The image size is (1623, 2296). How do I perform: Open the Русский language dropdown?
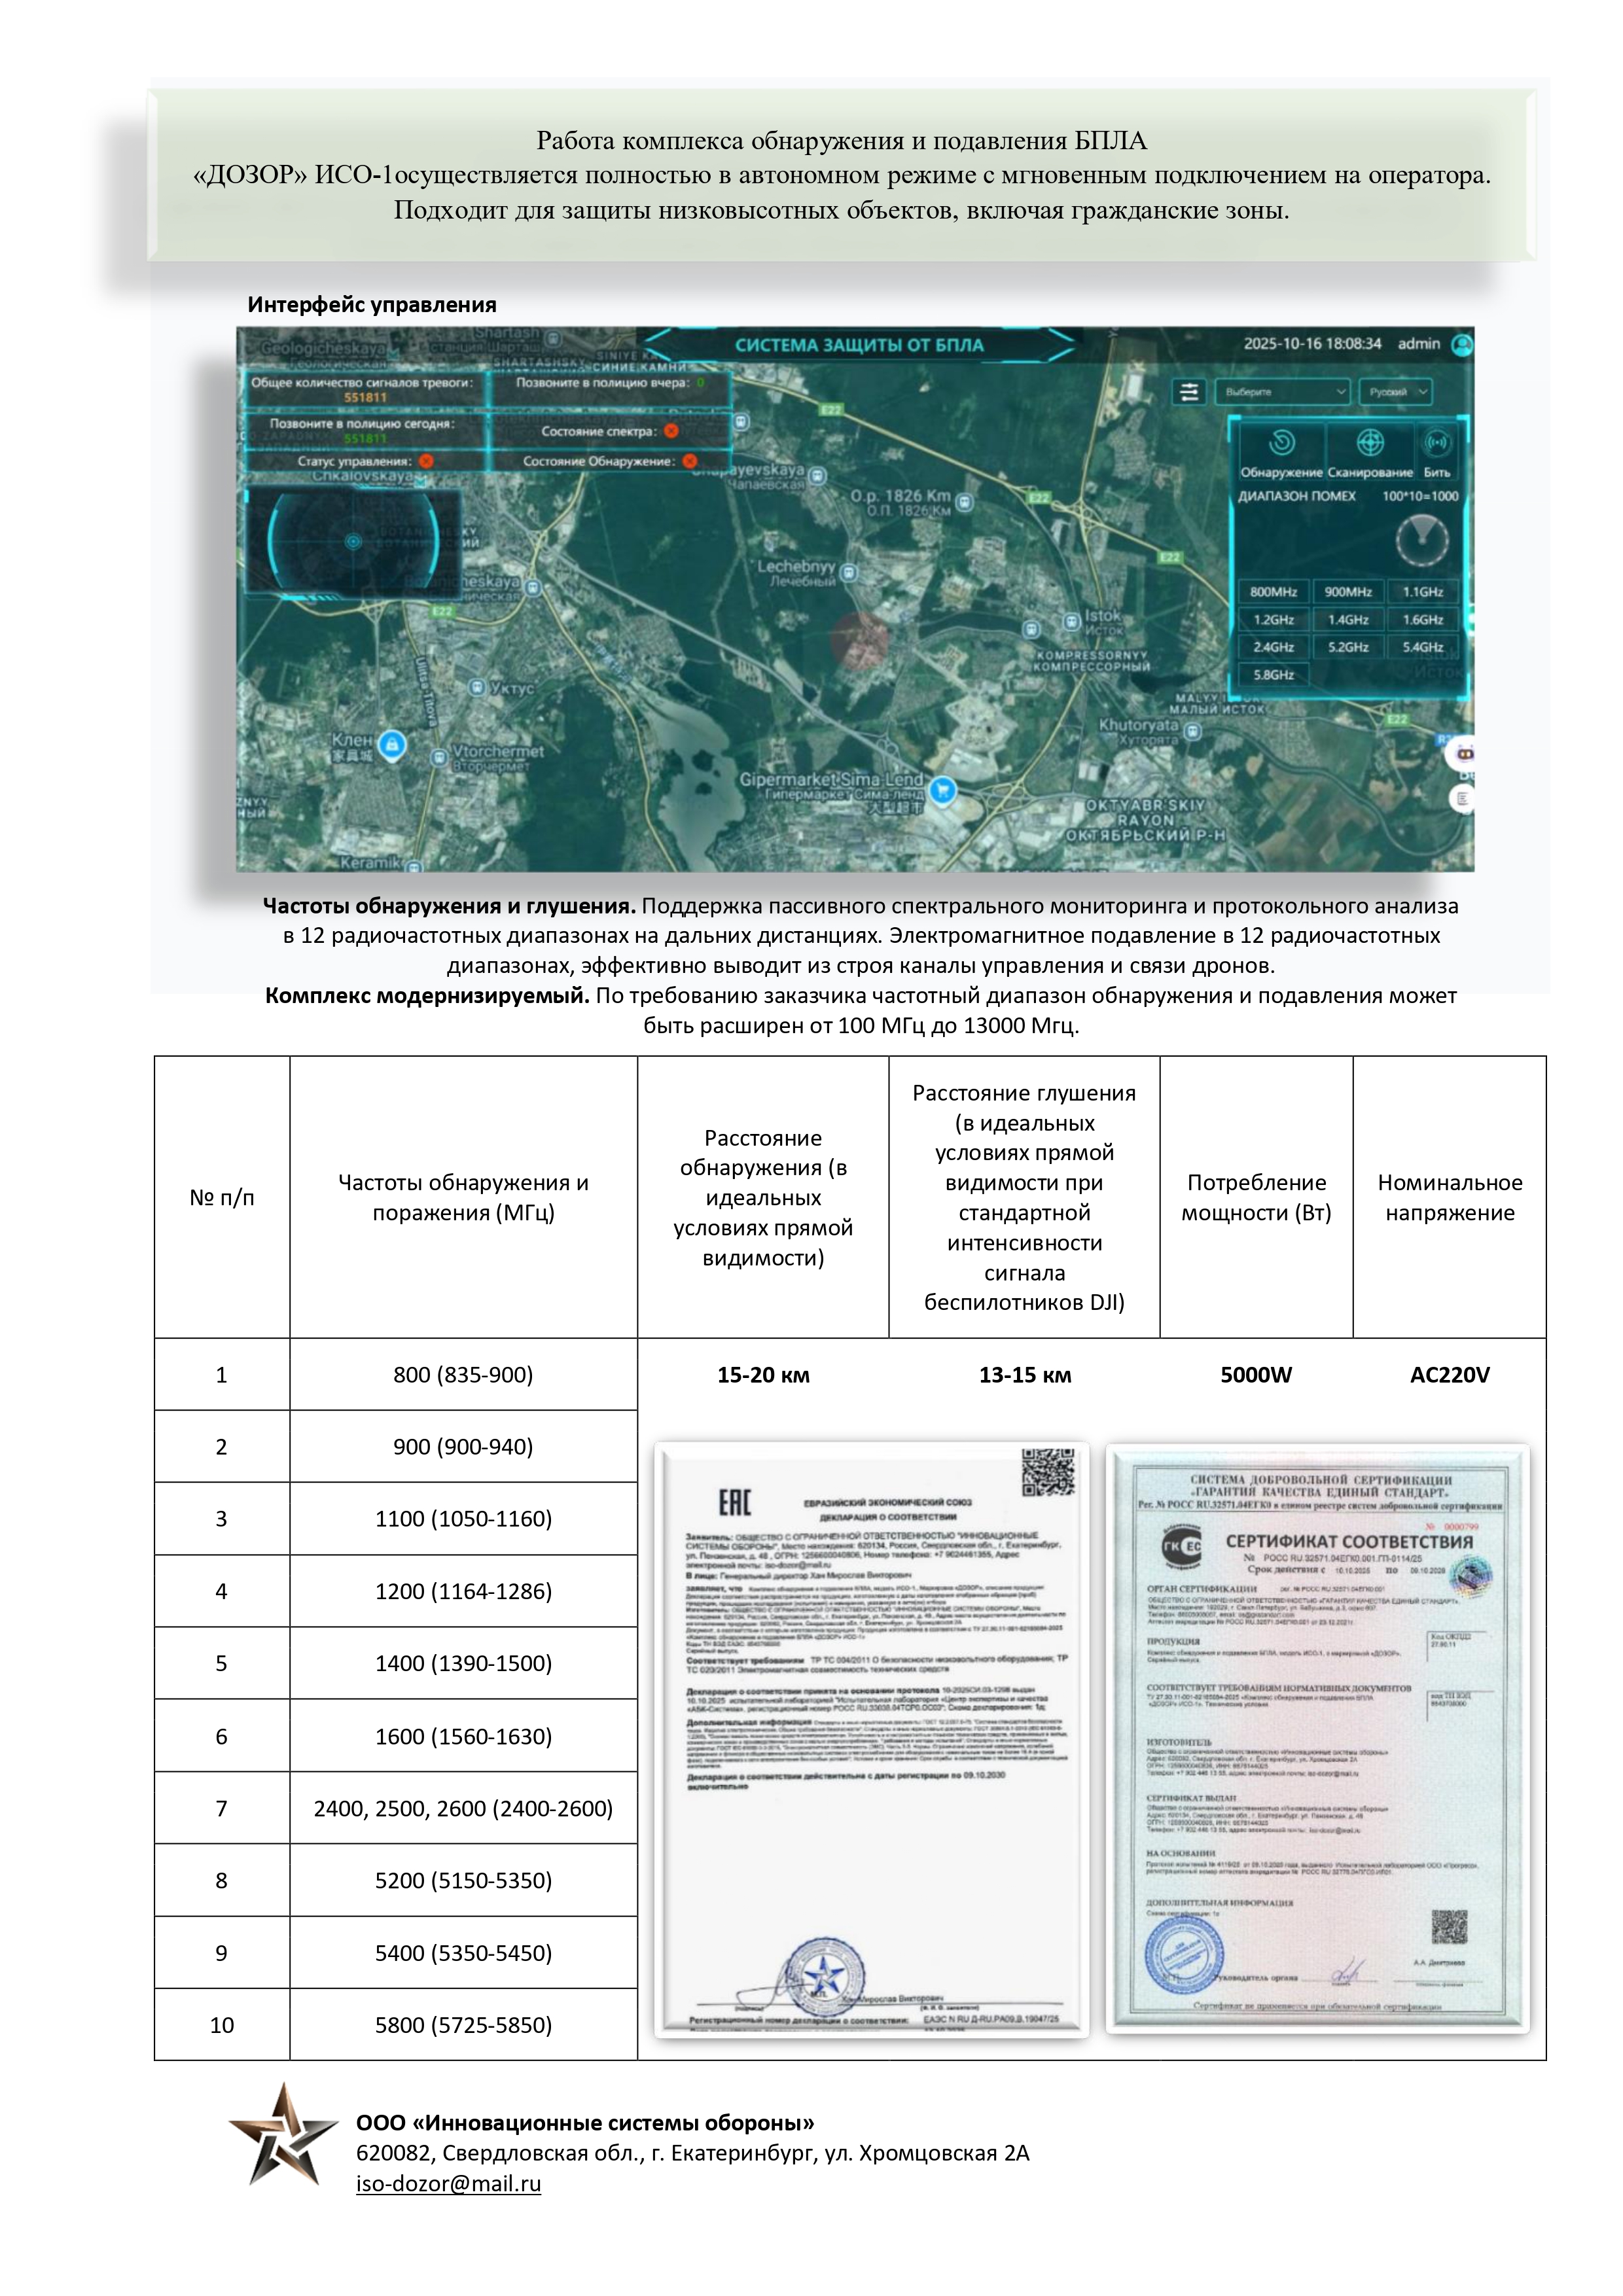[1395, 392]
